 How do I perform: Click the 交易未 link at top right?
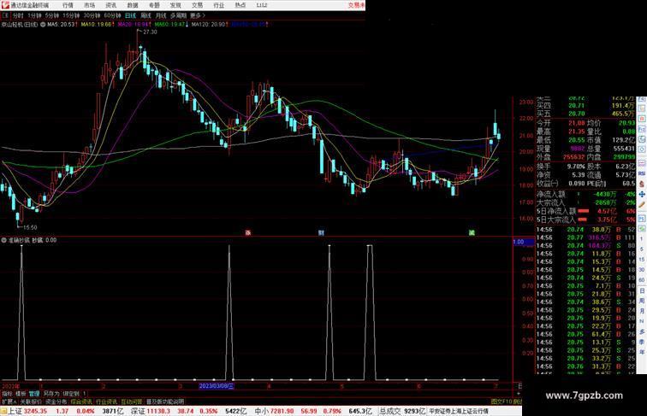coord(357,5)
